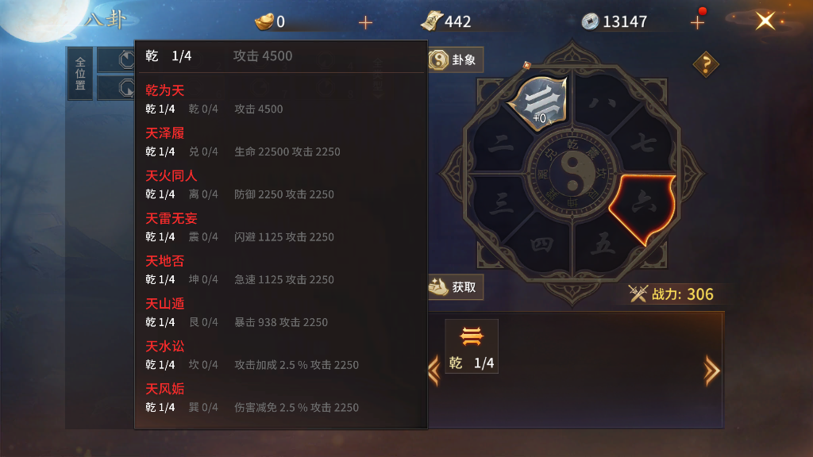
Task: Expand the 全位置 position filter
Action: click(80, 74)
